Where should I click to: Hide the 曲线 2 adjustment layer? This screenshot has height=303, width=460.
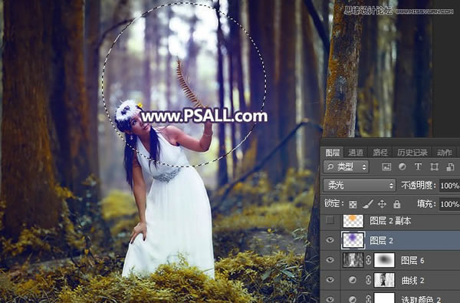[330, 280]
